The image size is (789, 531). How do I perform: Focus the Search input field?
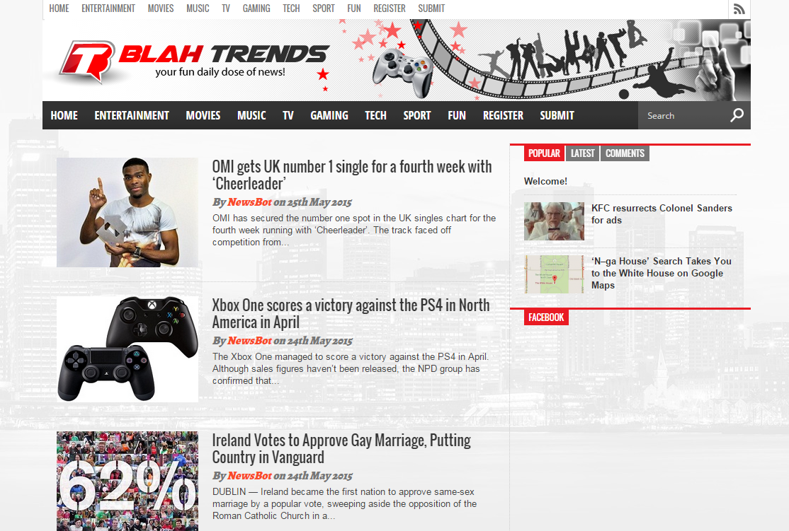[683, 115]
